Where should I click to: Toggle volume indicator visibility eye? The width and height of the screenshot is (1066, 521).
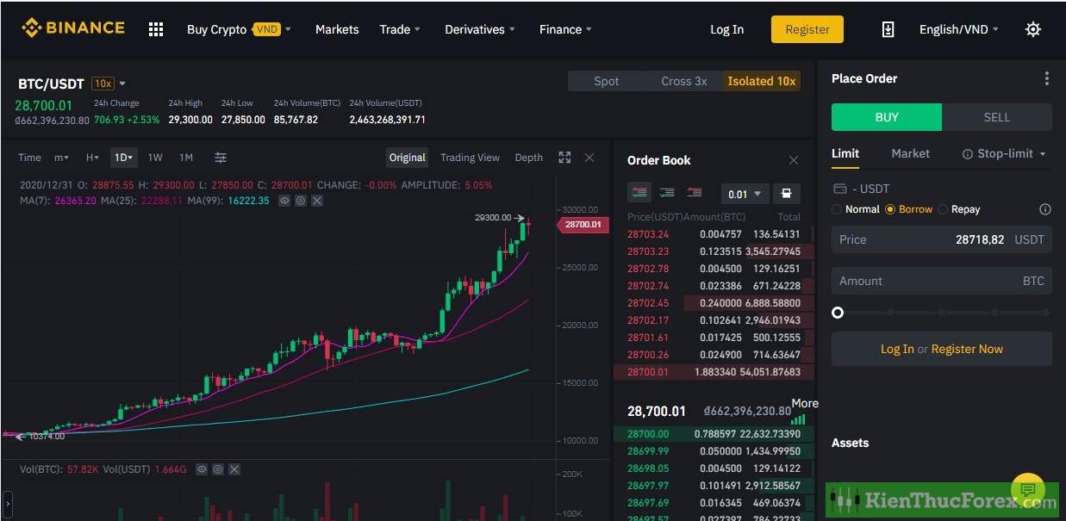(202, 469)
